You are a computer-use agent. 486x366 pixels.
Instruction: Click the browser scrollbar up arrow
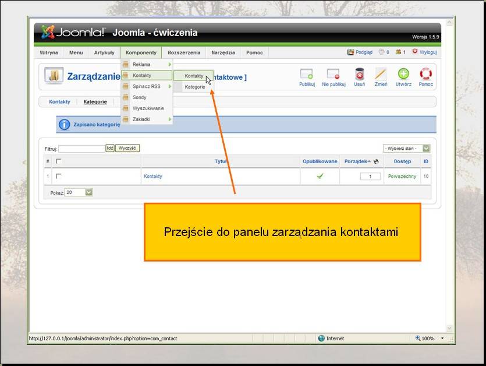(449, 22)
